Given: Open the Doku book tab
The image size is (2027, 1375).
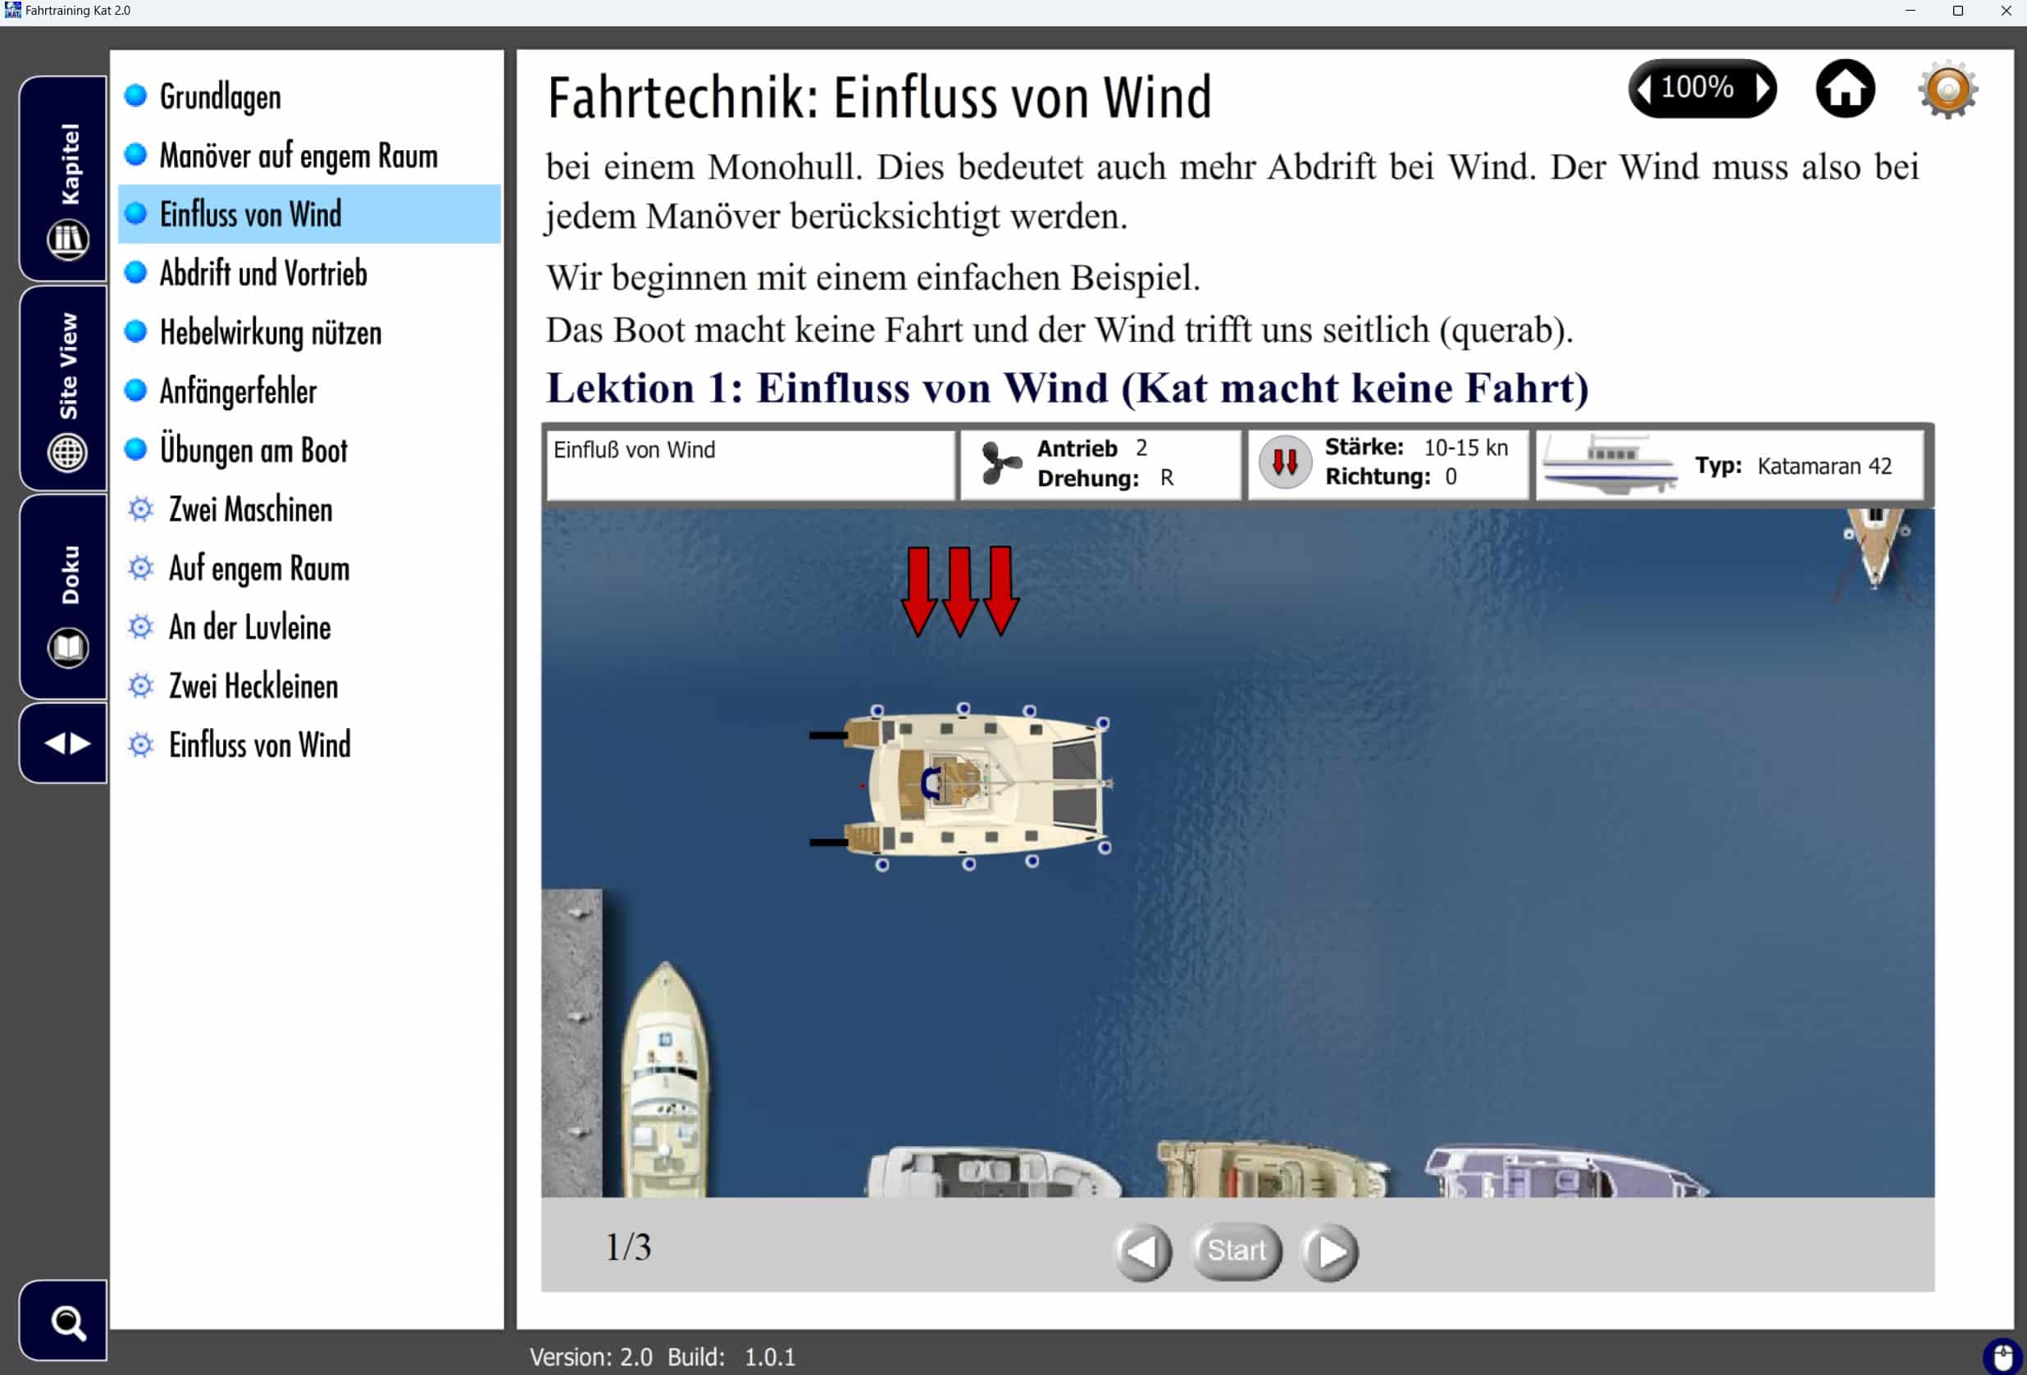Looking at the screenshot, I should tap(66, 599).
